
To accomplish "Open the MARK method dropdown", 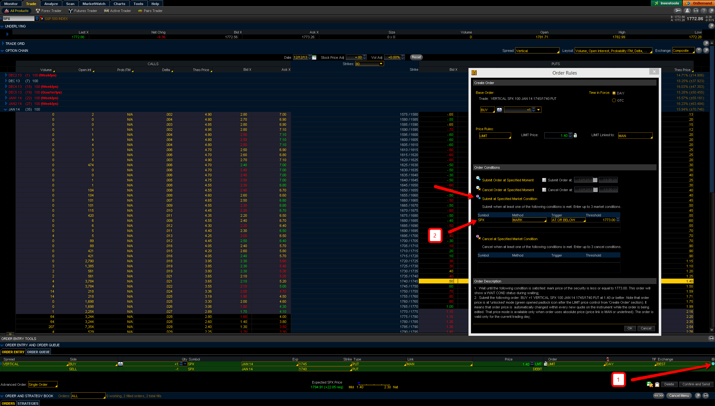I will click(x=529, y=220).
